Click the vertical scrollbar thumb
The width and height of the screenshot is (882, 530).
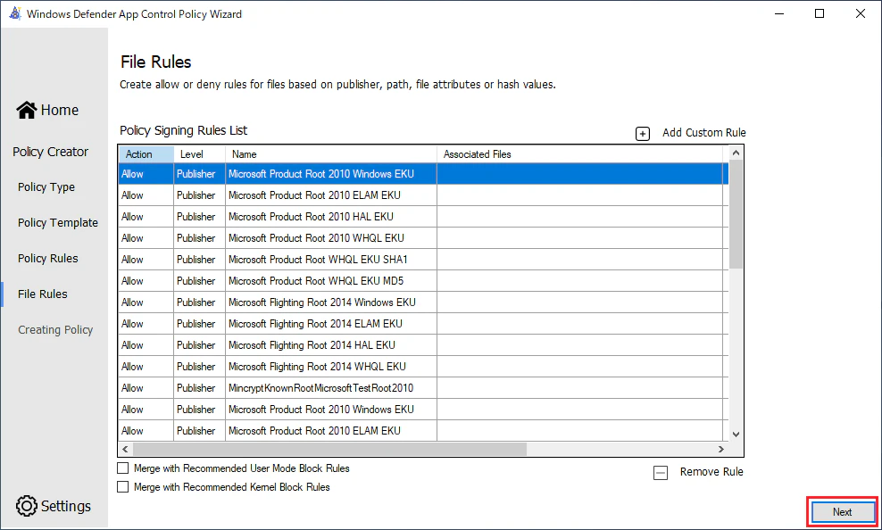click(736, 214)
